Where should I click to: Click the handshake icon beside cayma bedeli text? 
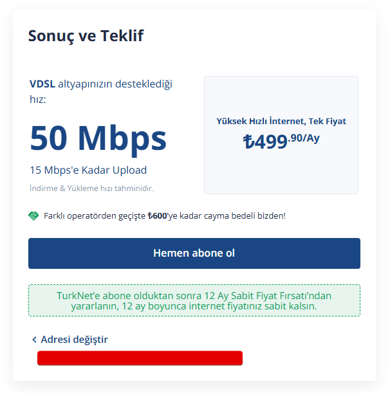(33, 215)
